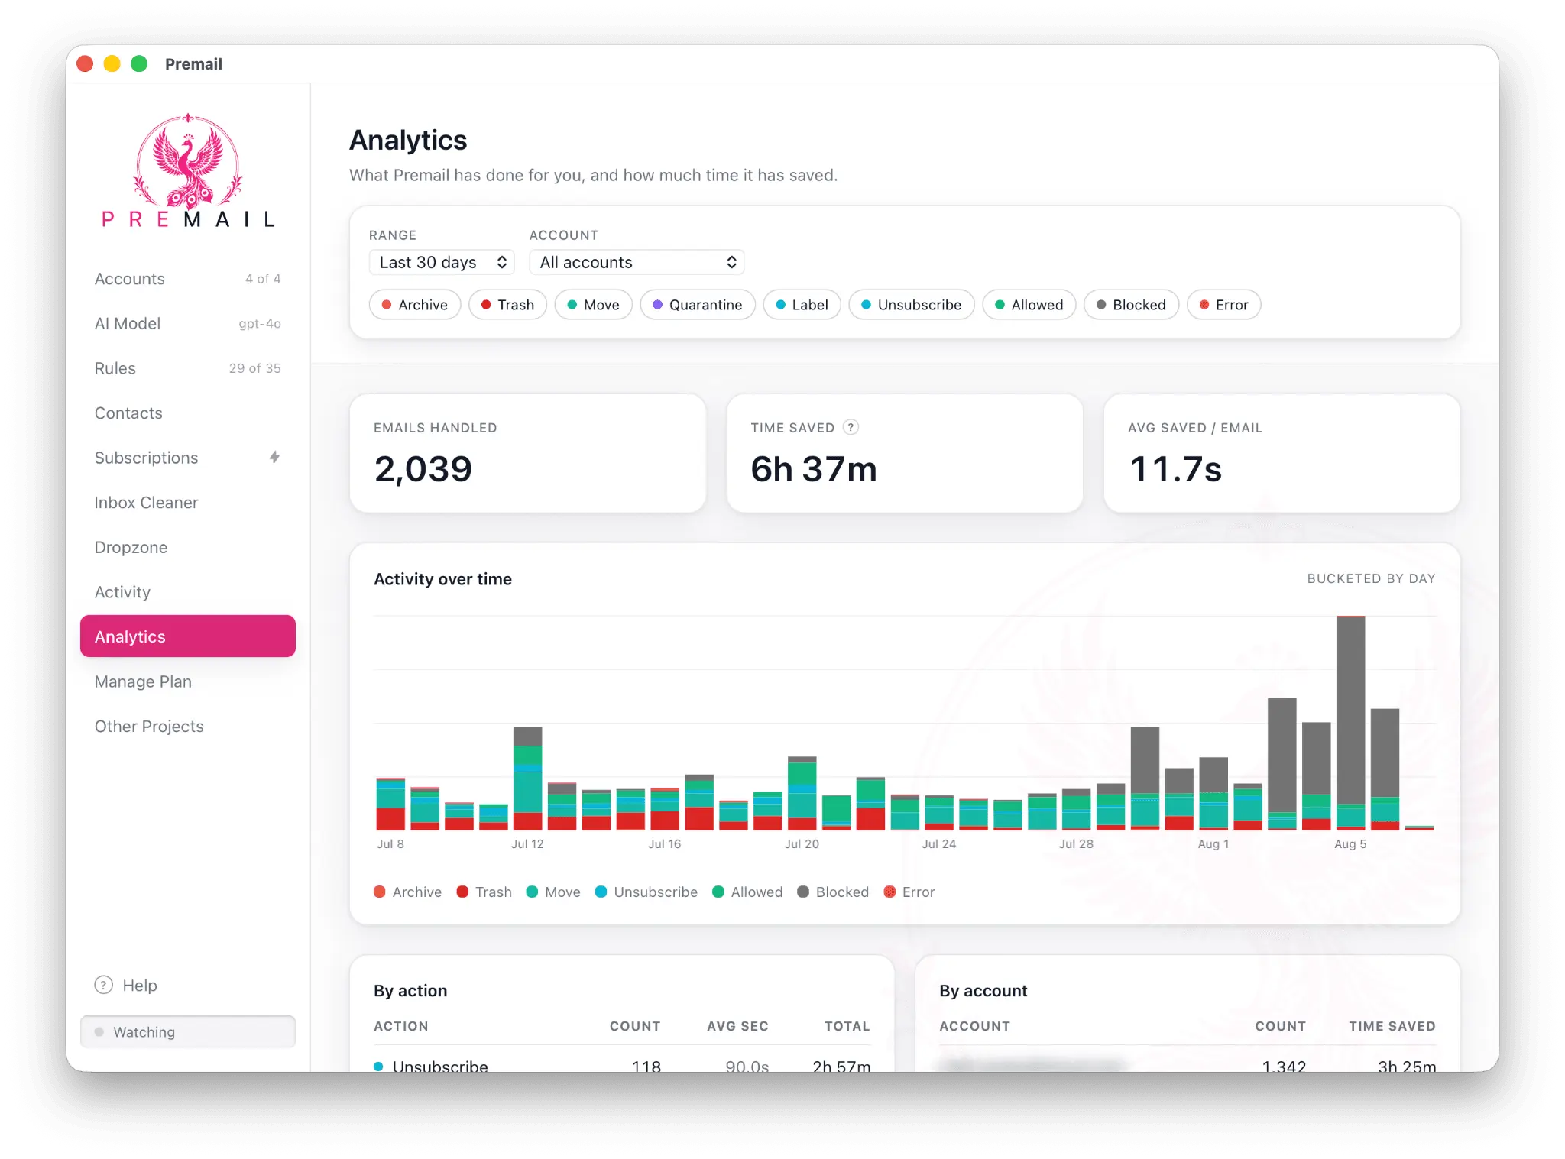Toggle the Archive filter chip
The image size is (1565, 1159).
pyautogui.click(x=414, y=305)
